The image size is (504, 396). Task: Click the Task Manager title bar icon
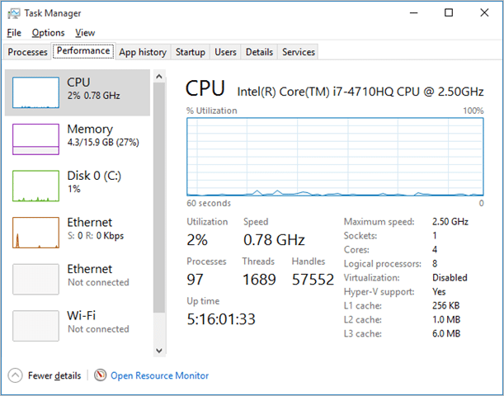click(13, 13)
